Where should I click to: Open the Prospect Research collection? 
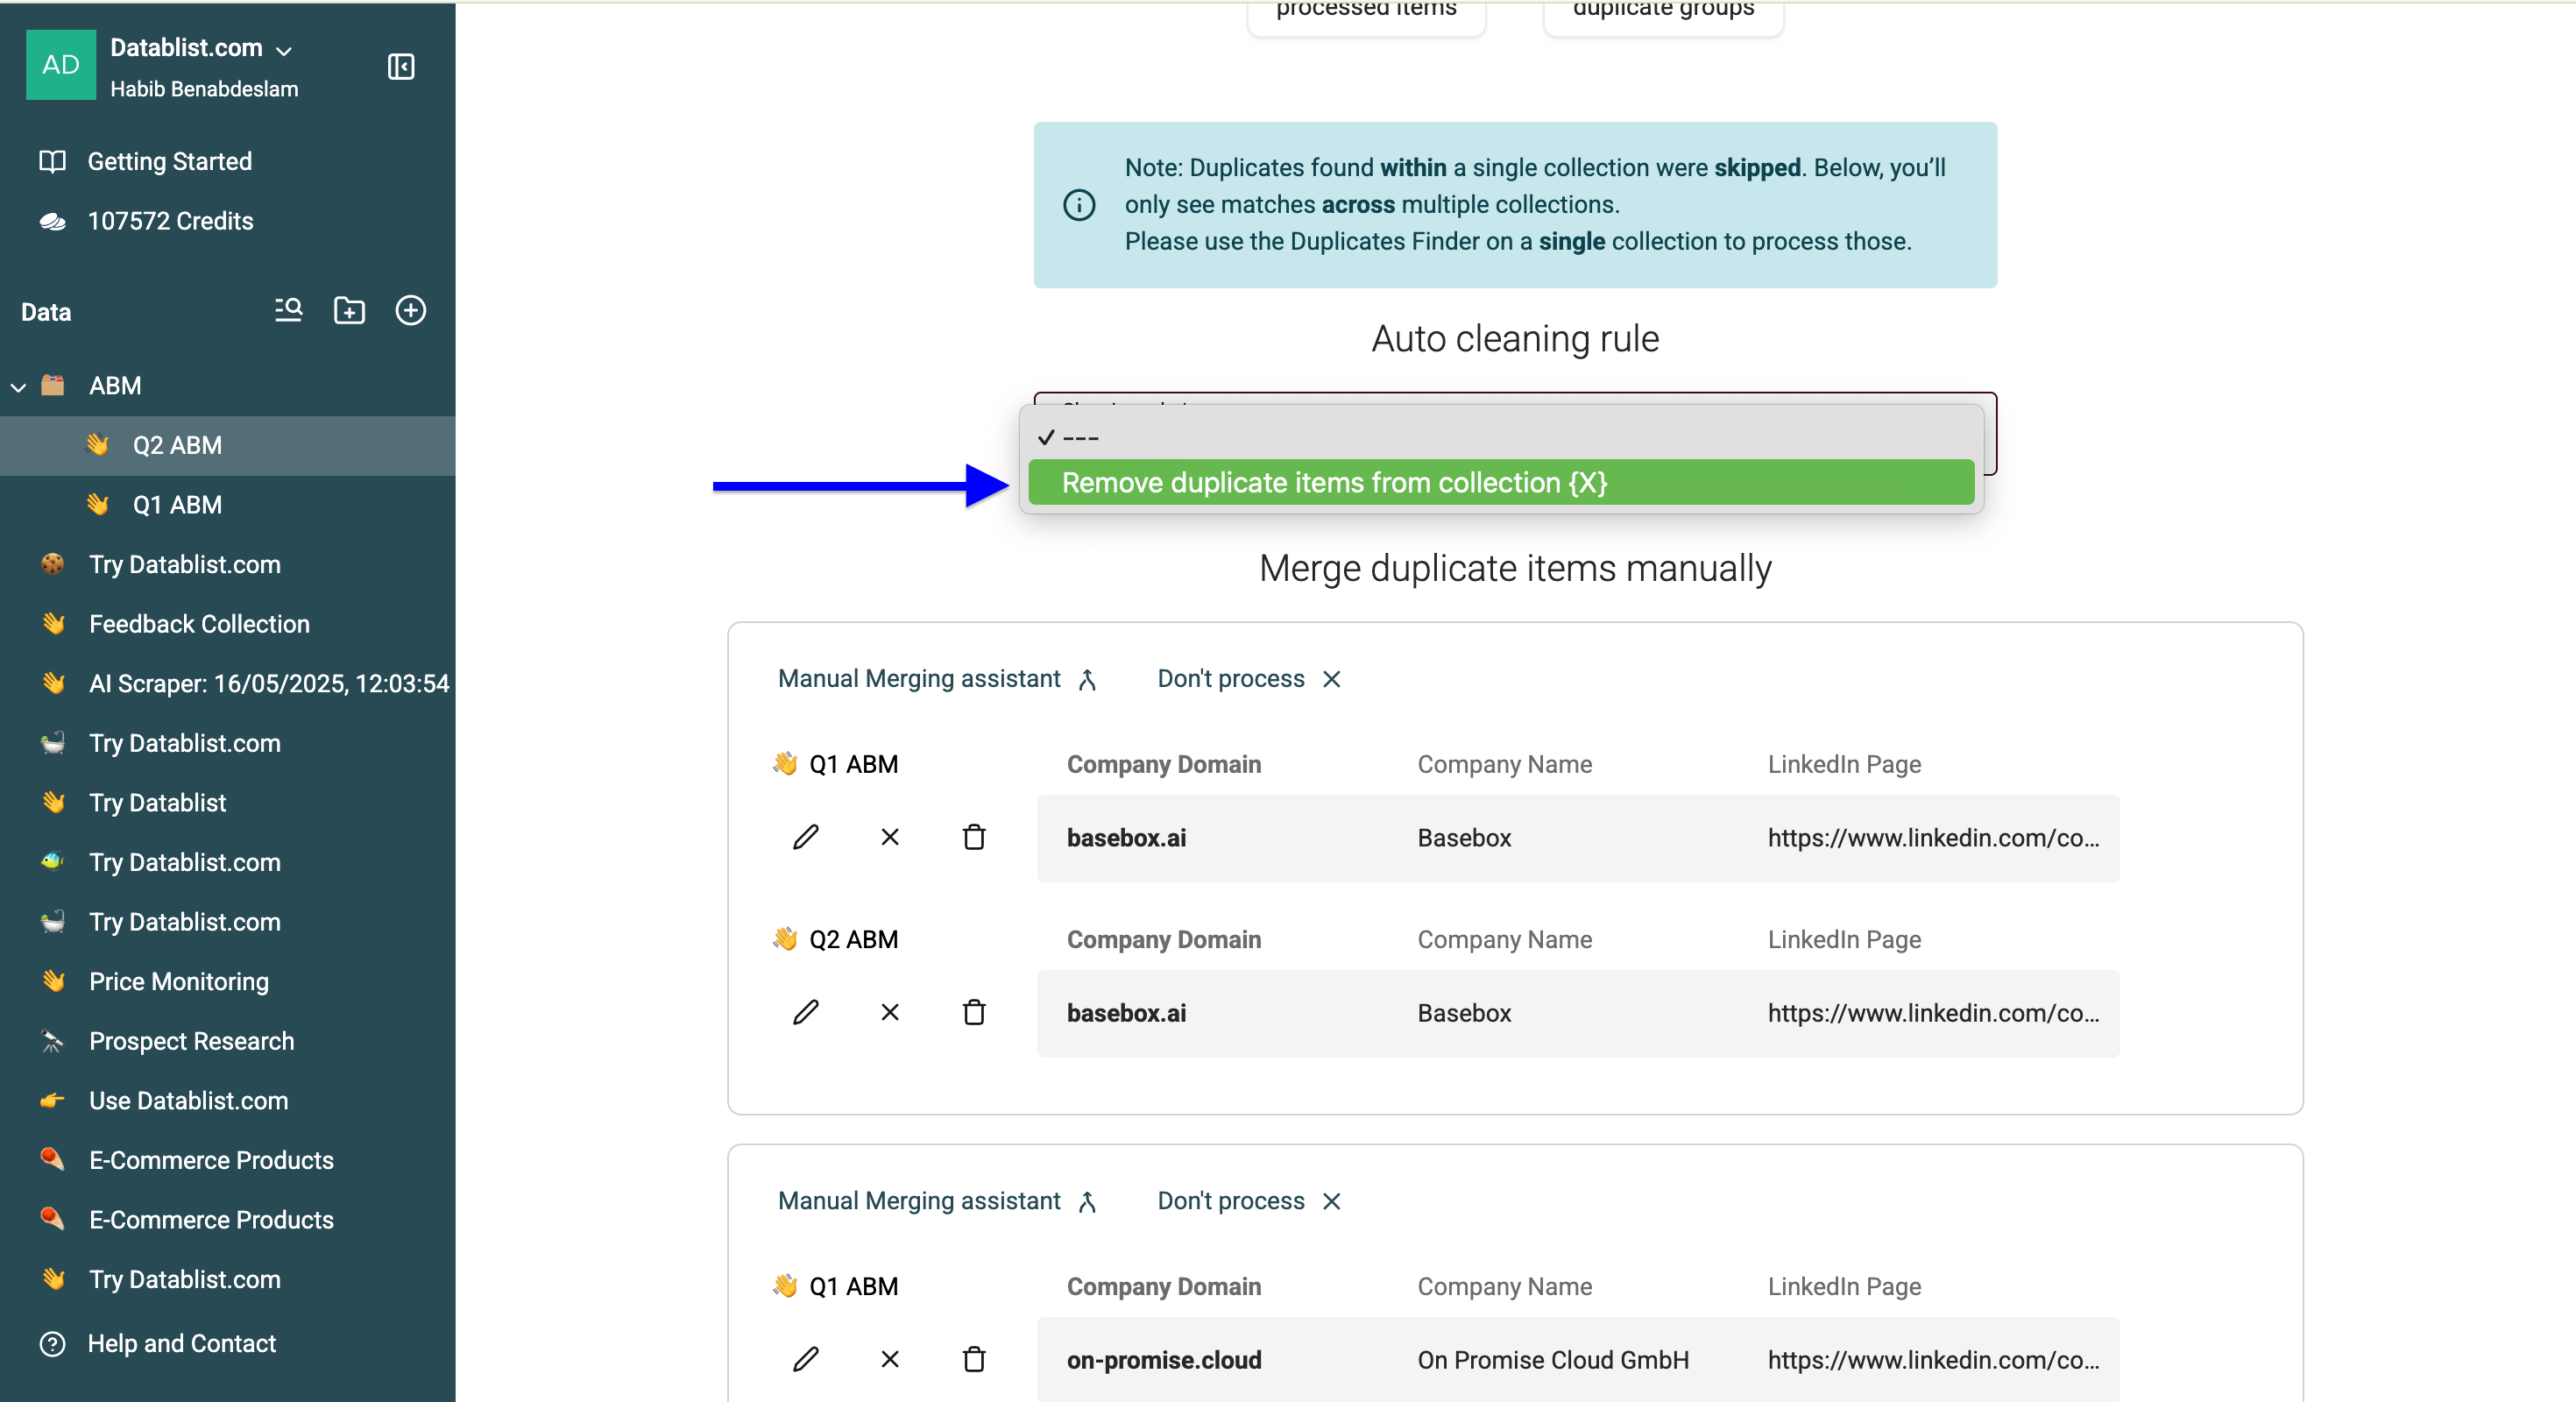191,1041
